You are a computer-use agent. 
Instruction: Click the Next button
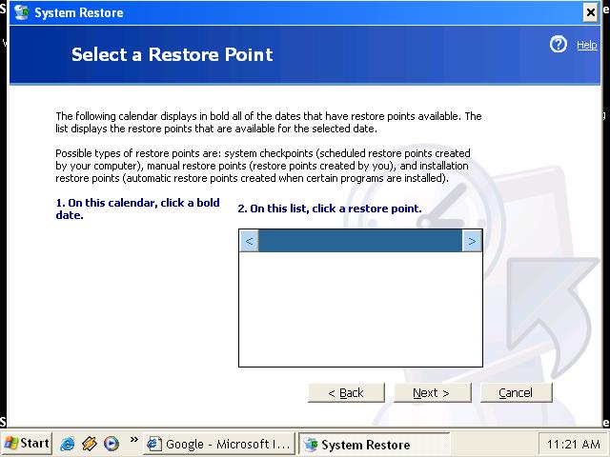click(x=432, y=392)
